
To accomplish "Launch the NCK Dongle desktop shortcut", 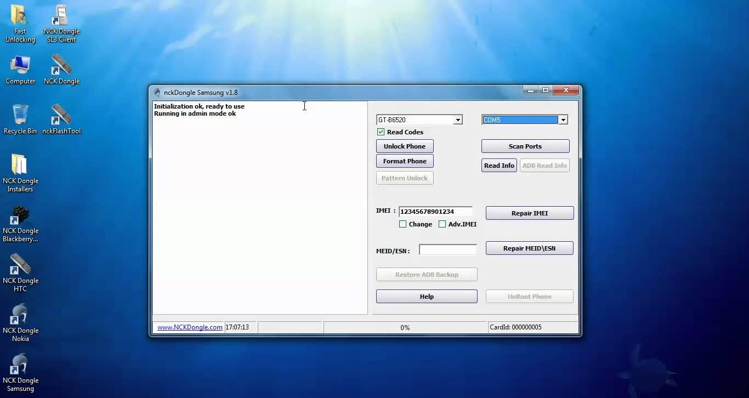I will tap(61, 70).
